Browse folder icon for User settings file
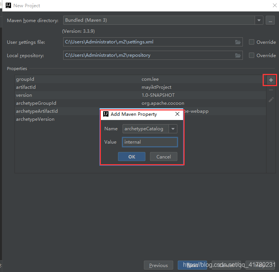 [x=238, y=42]
